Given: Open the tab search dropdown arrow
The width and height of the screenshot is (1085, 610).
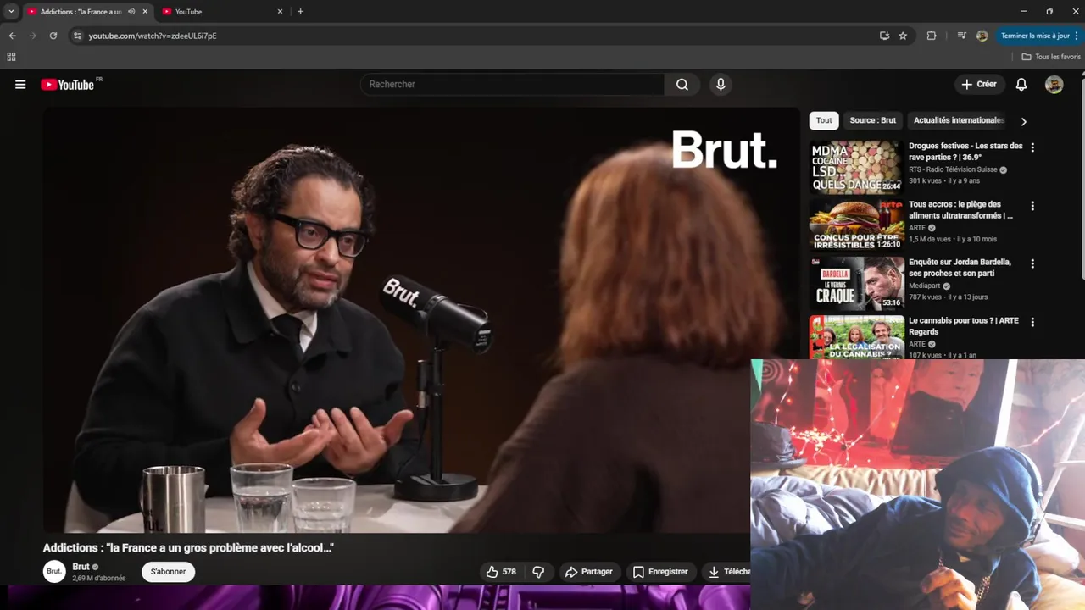Looking at the screenshot, I should click(x=11, y=12).
